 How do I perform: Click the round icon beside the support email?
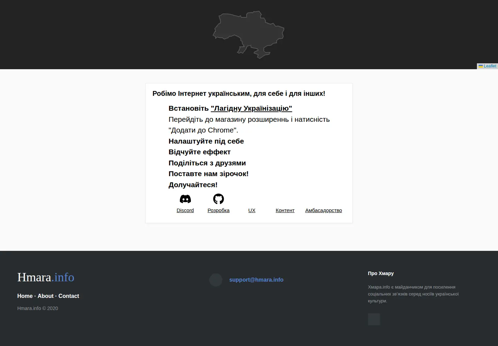216,280
